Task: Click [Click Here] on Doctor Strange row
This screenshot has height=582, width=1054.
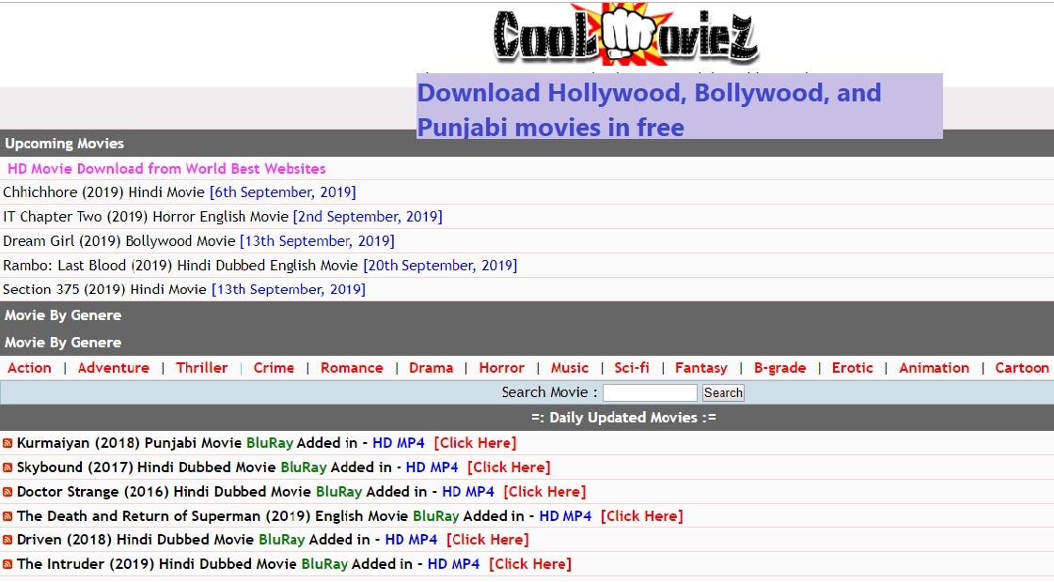Action: [544, 491]
